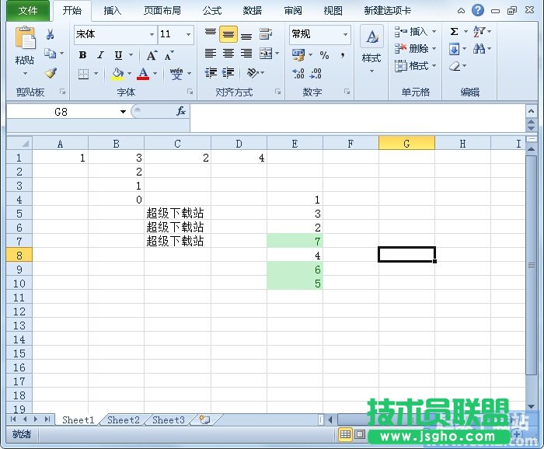Viewport: 544px width, 449px height.
Task: Switch to the 插入 ribbon tab
Action: [112, 11]
